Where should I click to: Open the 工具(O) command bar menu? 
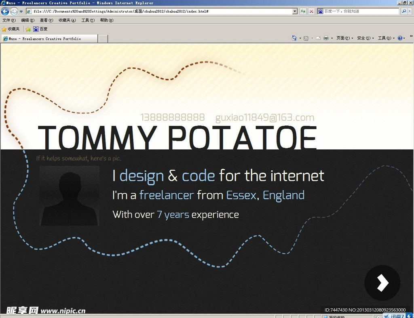pyautogui.click(x=386, y=38)
